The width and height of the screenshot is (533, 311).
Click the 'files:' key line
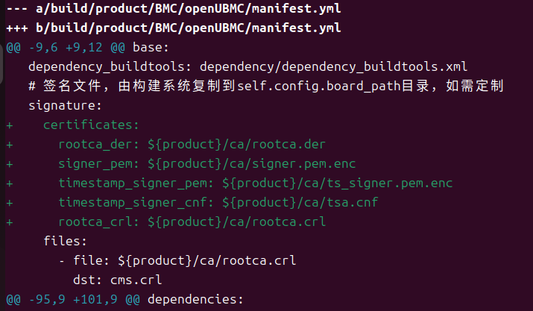pos(66,241)
